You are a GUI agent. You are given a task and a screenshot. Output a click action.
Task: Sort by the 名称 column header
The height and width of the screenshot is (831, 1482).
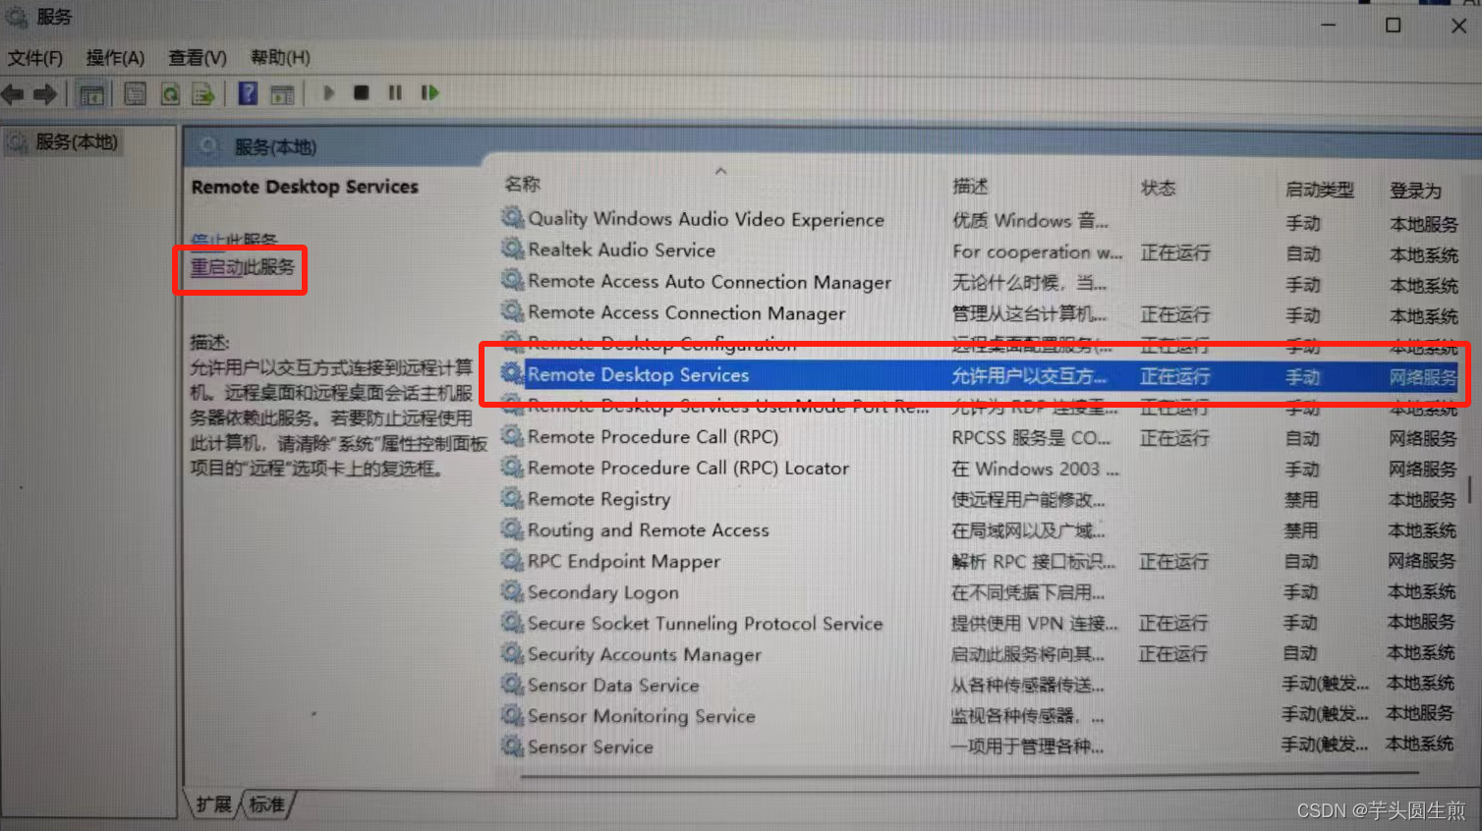[523, 184]
